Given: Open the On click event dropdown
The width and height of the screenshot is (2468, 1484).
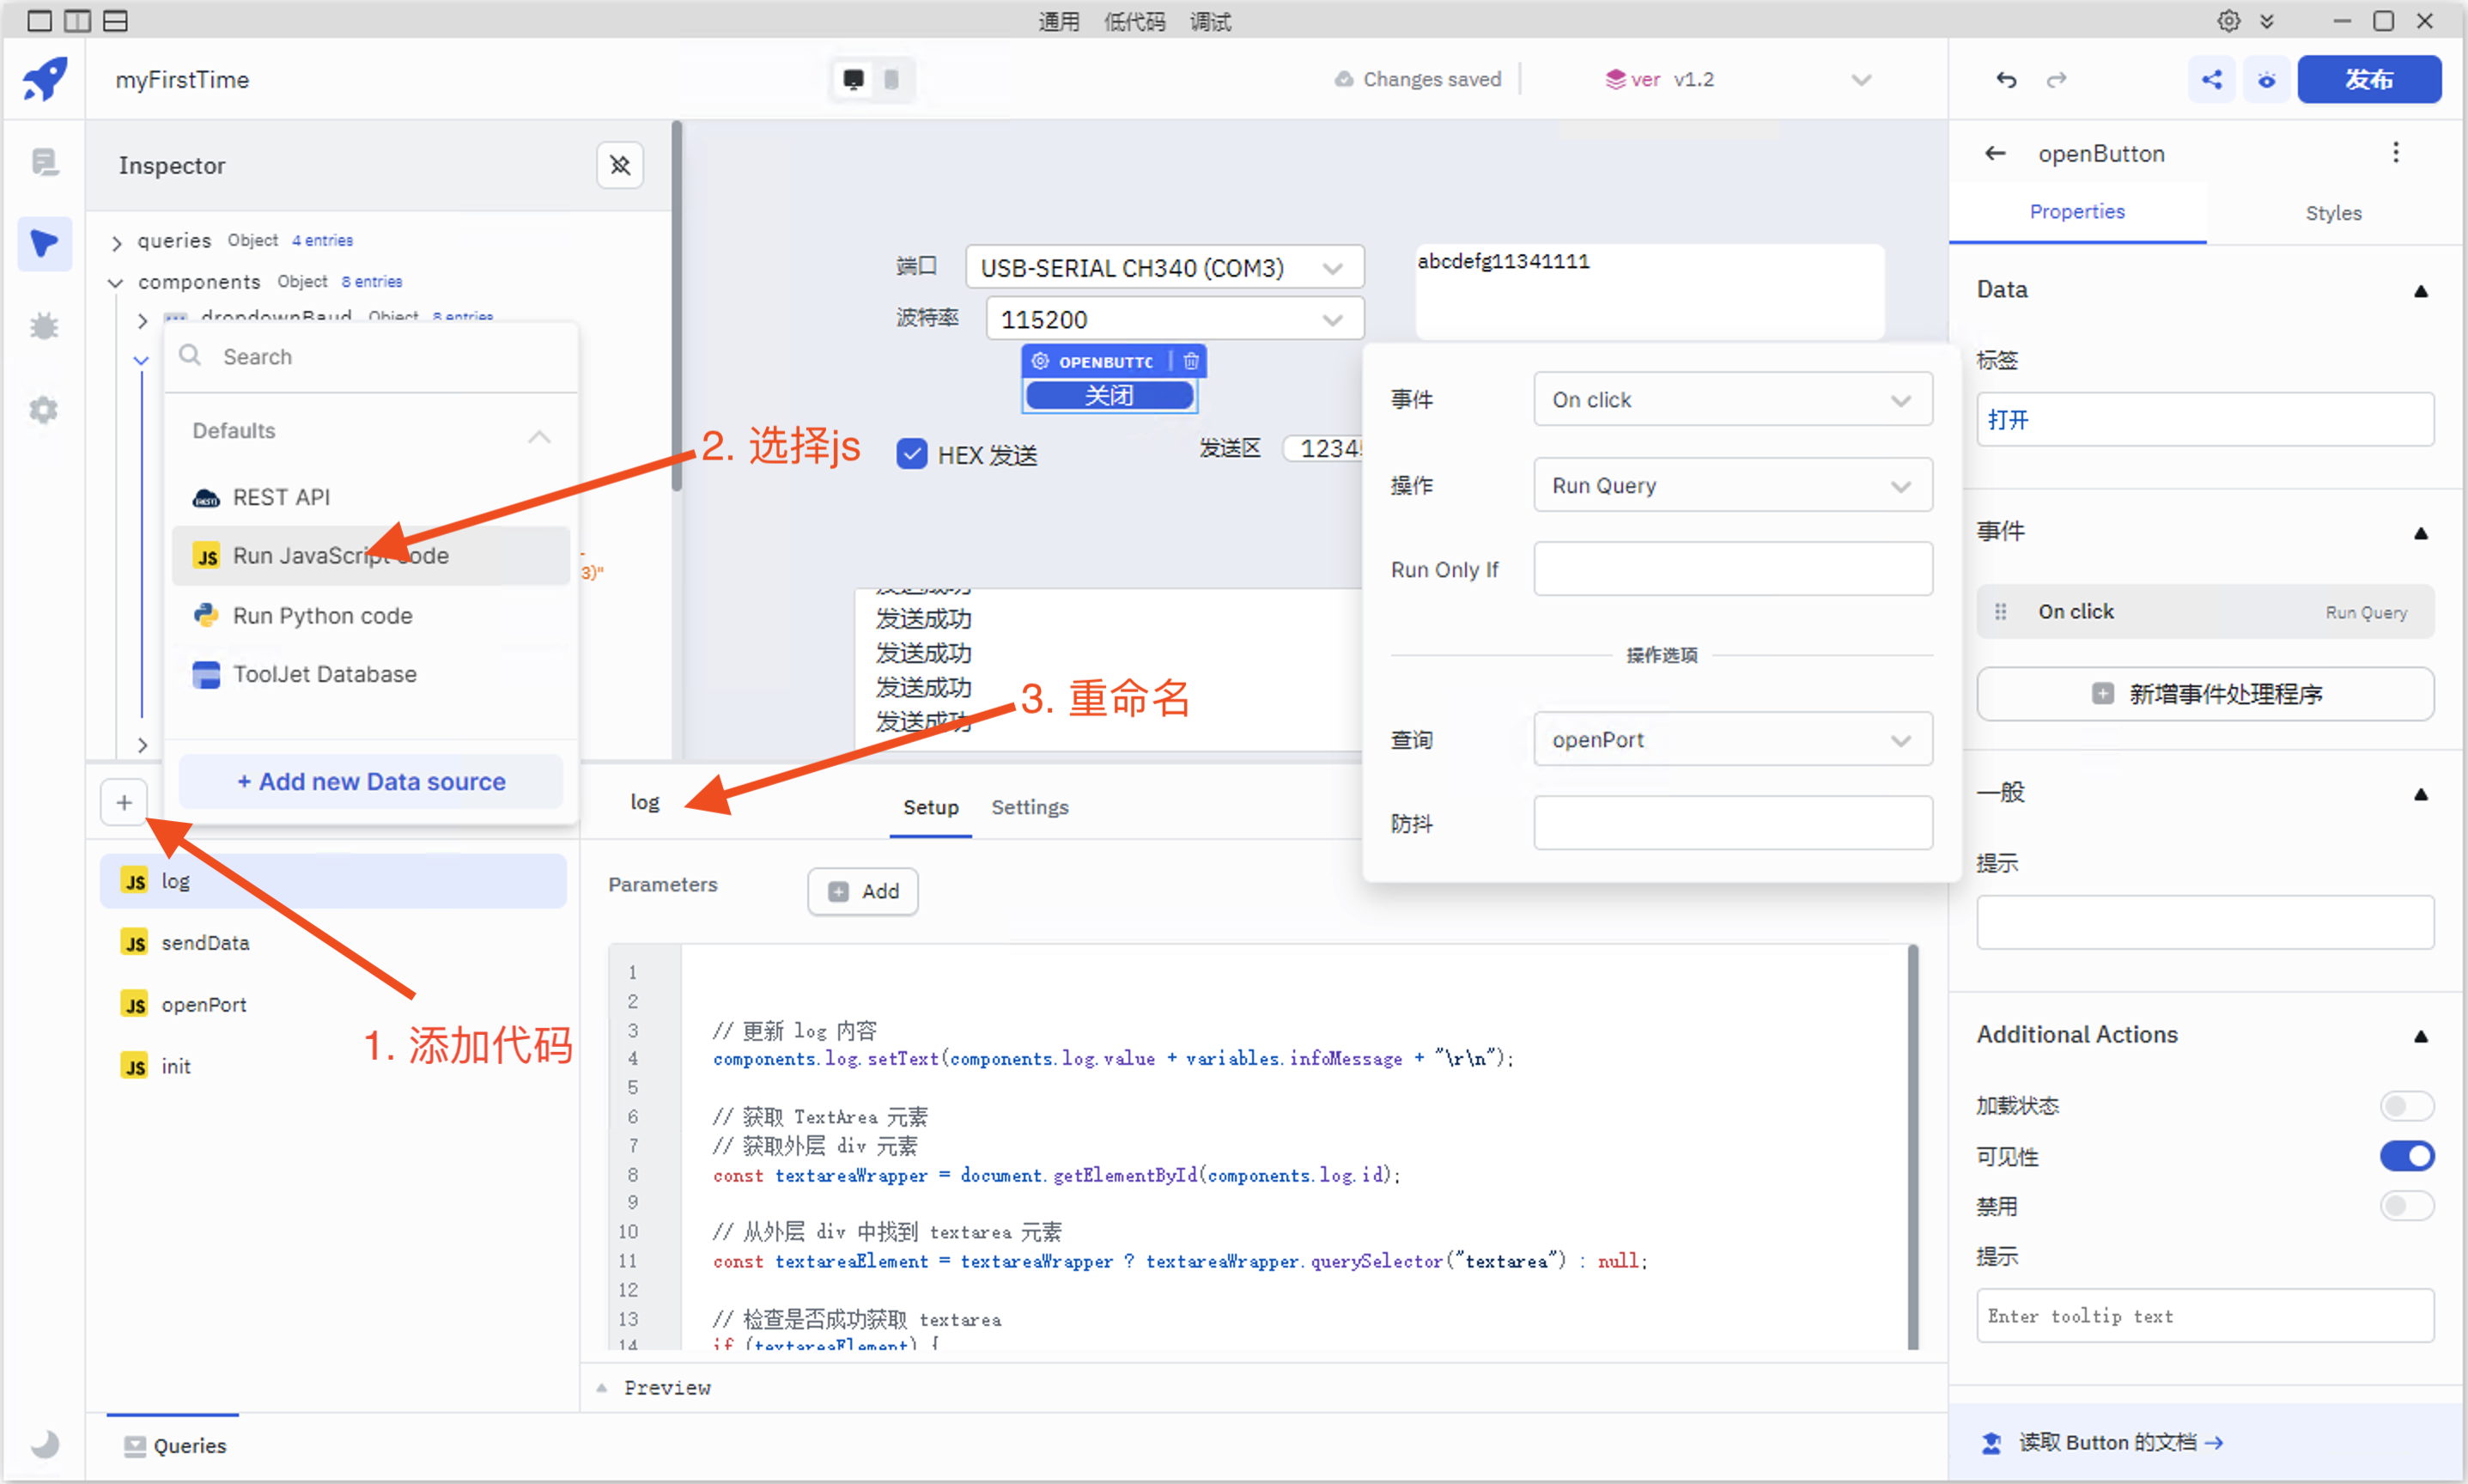Looking at the screenshot, I should click(x=1731, y=400).
